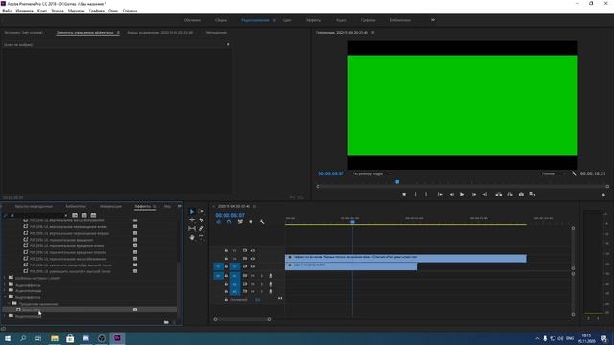The image size is (614, 345).
Task: Click the Extract button
Action: (x=509, y=194)
